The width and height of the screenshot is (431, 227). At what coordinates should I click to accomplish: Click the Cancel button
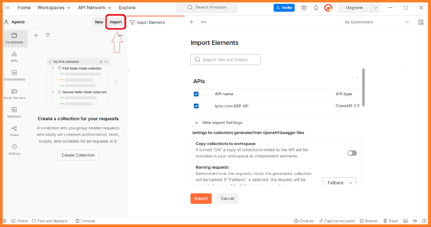(227, 199)
